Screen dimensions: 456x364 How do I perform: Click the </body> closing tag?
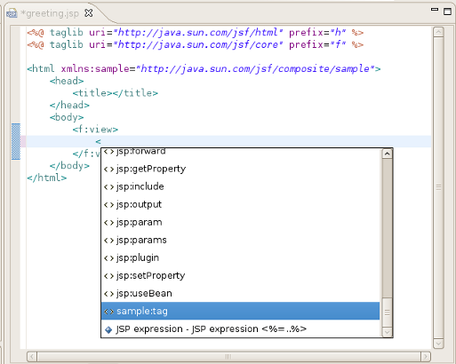(69, 166)
